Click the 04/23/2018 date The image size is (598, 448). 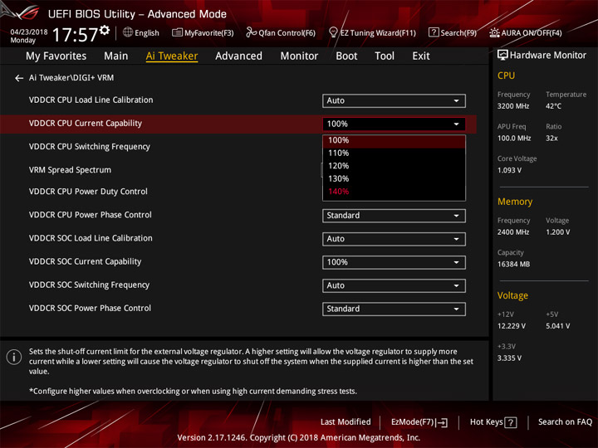[29, 32]
